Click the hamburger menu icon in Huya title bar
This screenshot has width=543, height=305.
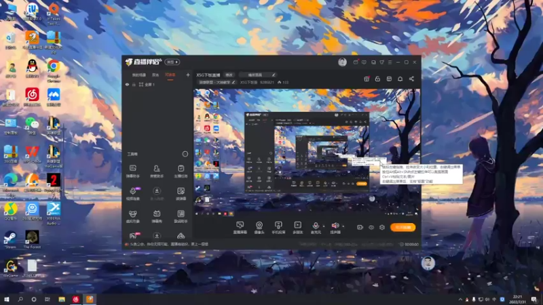pyautogui.click(x=390, y=62)
